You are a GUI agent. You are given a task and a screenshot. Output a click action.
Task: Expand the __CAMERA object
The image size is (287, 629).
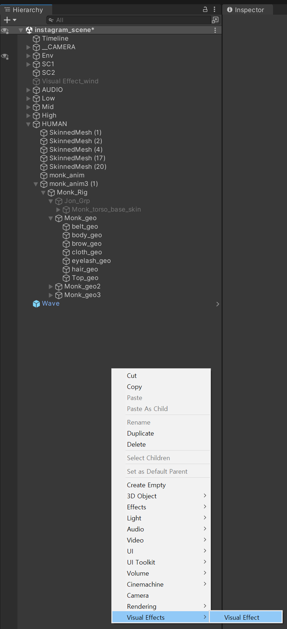click(28, 47)
